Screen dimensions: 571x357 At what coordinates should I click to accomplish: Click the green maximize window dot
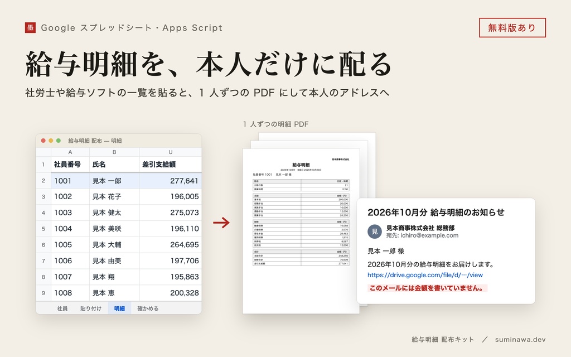coord(58,141)
